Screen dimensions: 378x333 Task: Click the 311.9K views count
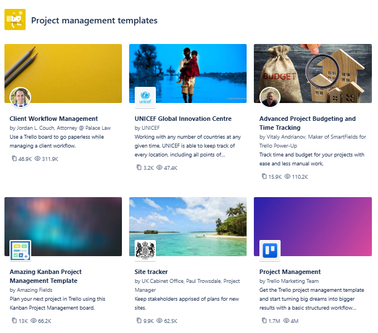coord(50,159)
